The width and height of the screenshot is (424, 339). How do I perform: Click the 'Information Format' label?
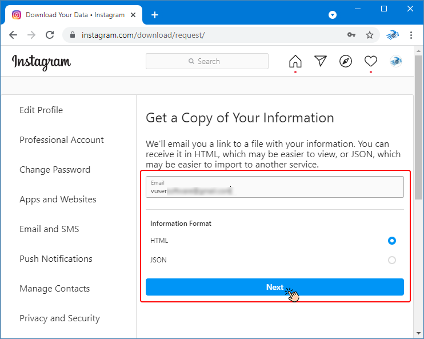click(x=181, y=224)
